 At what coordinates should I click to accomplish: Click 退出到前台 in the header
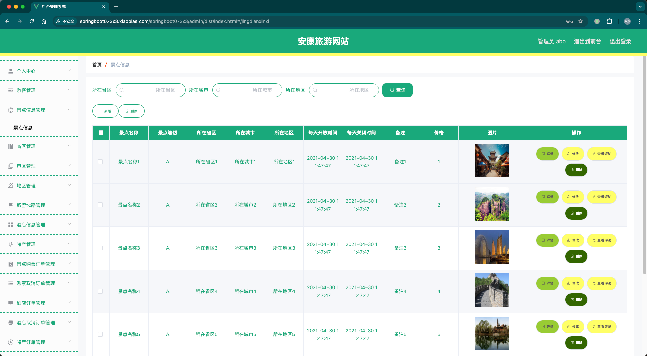tap(587, 41)
